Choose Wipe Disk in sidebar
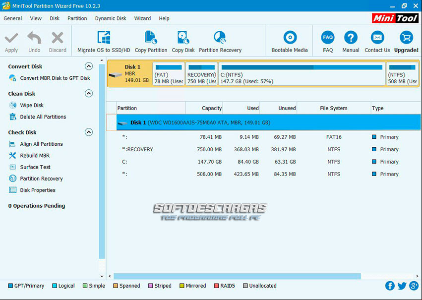 [x=26, y=105]
